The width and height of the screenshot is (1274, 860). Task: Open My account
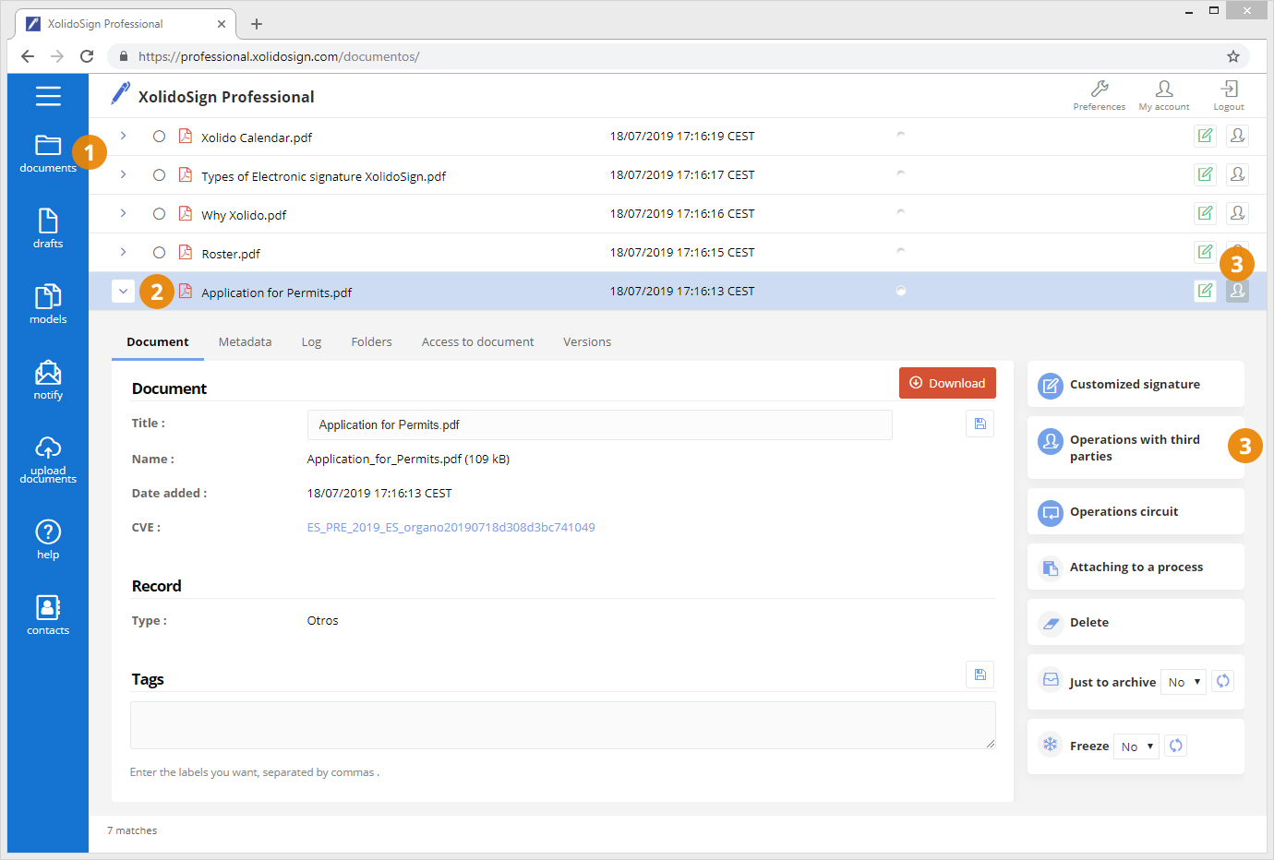[x=1164, y=95]
